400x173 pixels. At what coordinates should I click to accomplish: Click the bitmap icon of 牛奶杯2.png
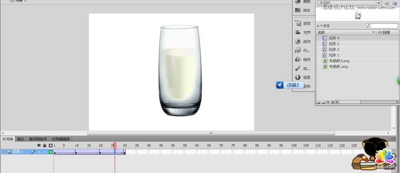tap(325, 61)
